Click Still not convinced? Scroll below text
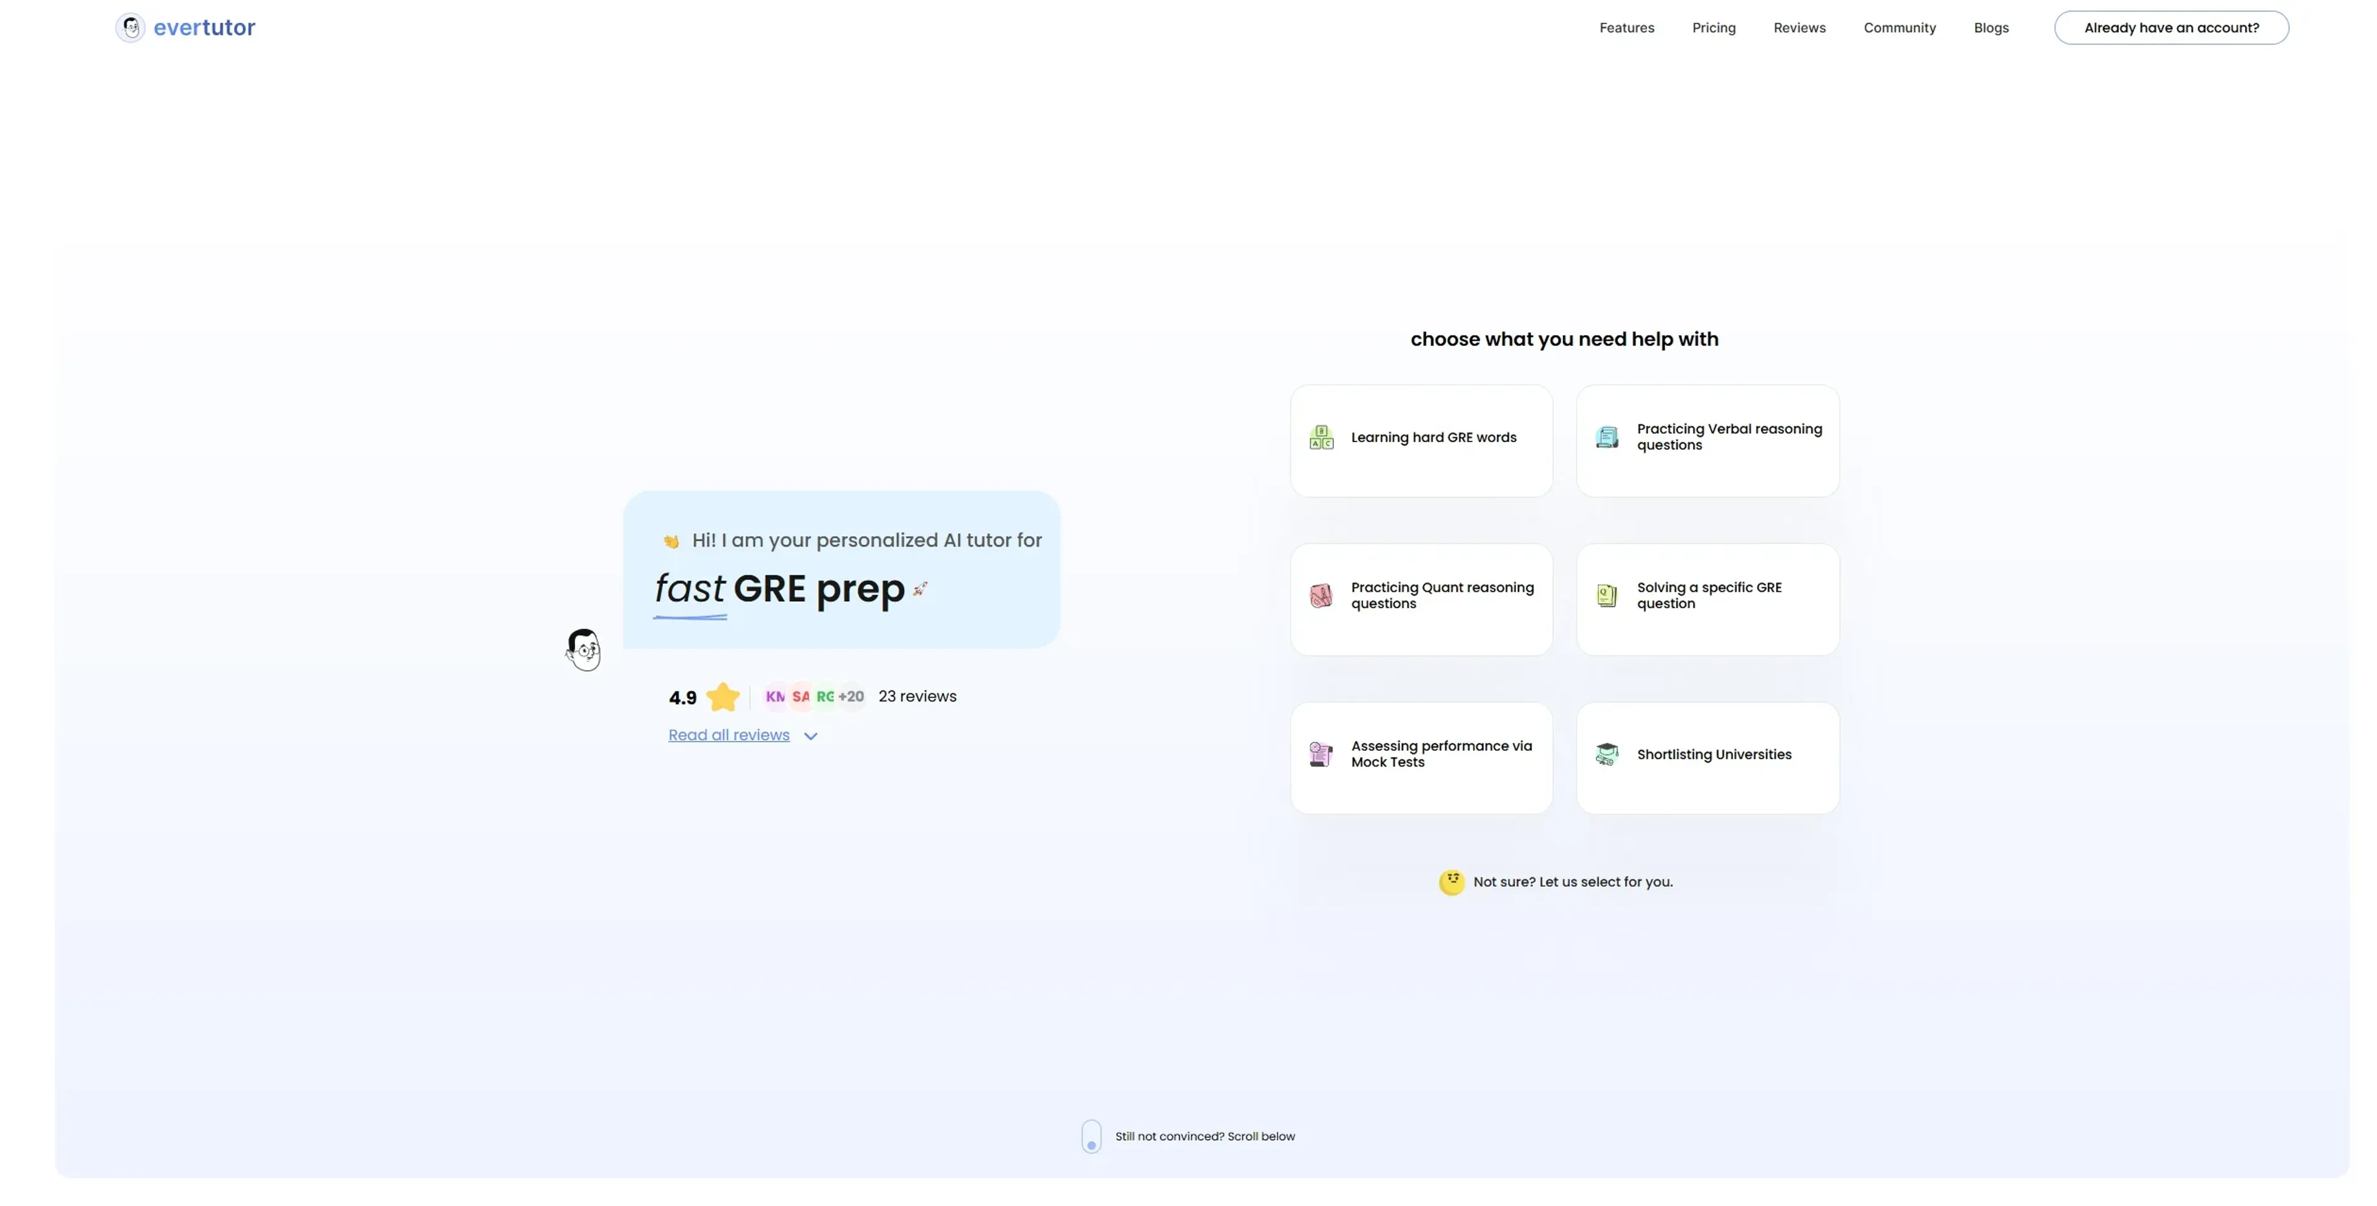 coord(1204,1137)
